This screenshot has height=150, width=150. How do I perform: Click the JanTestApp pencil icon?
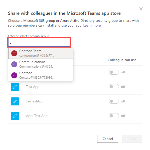pos(15,101)
